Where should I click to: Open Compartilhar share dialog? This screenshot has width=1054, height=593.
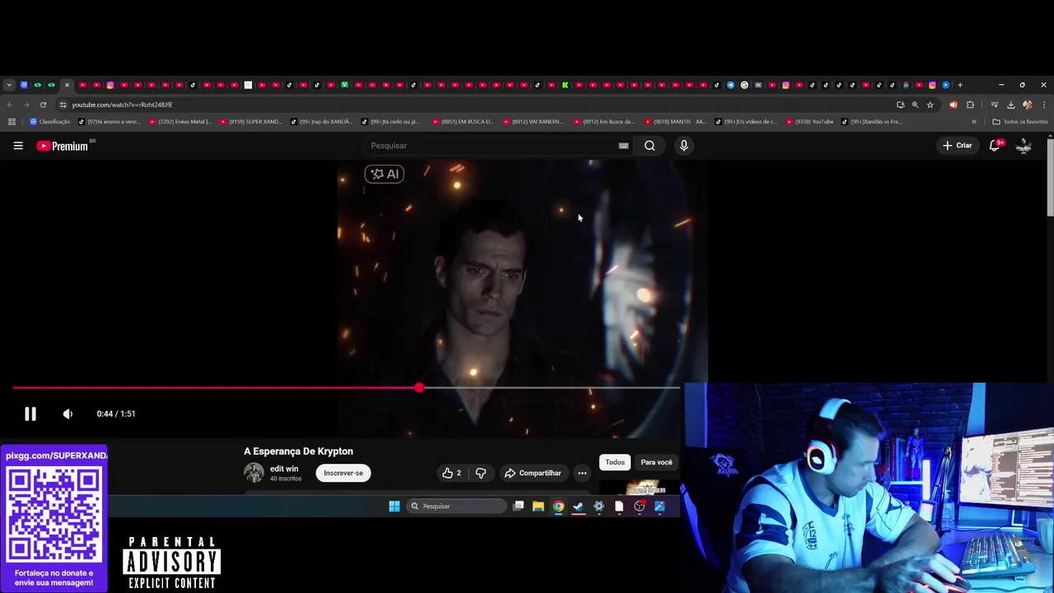tap(533, 473)
